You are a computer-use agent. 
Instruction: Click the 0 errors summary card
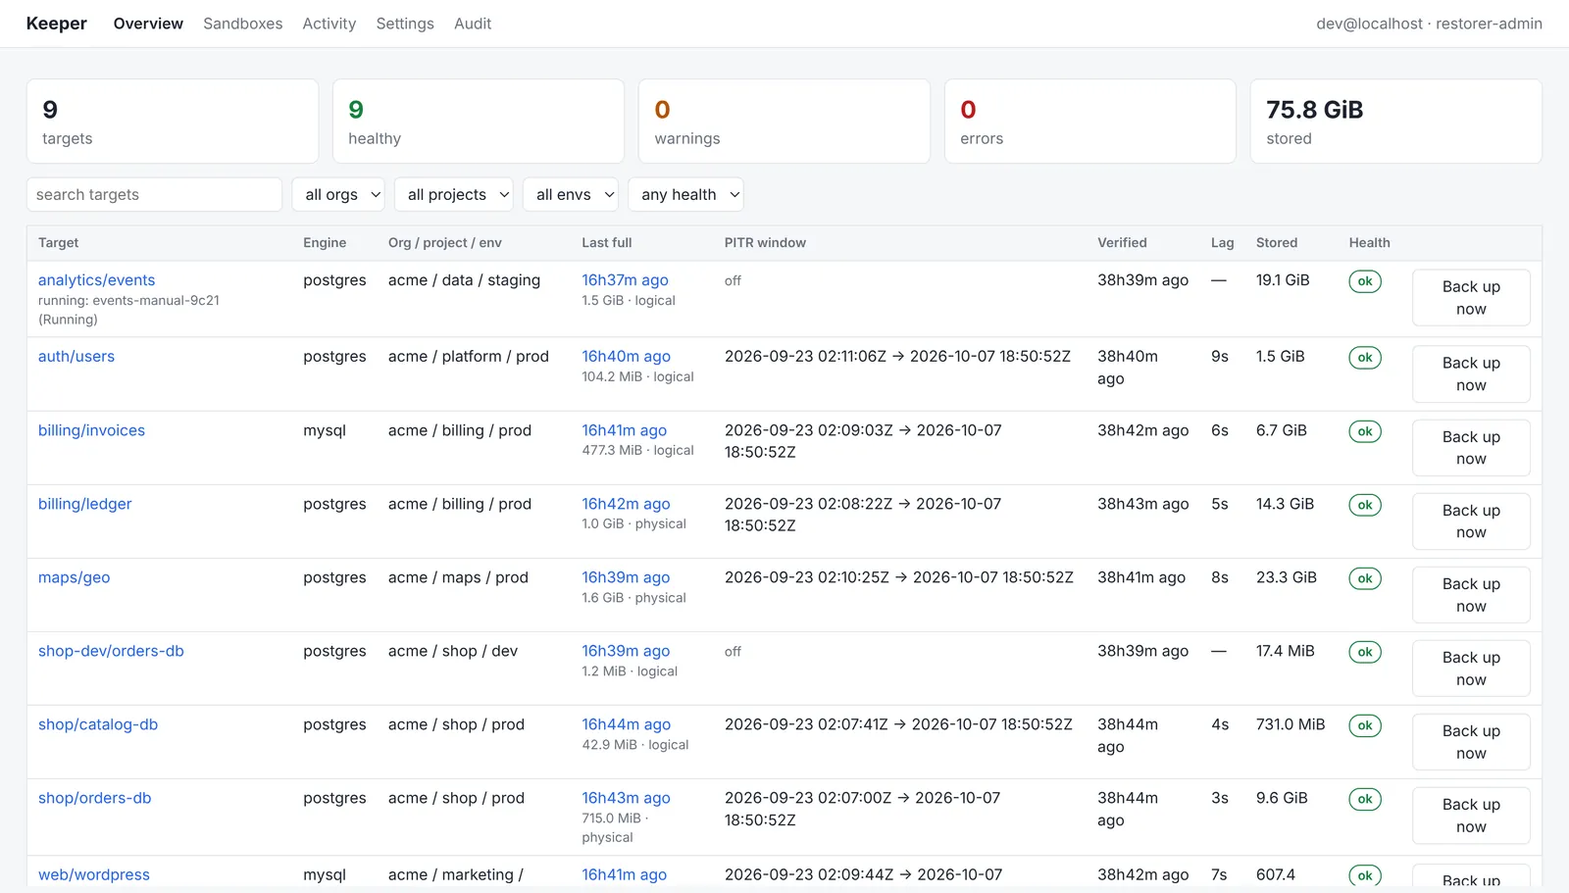click(1090, 122)
